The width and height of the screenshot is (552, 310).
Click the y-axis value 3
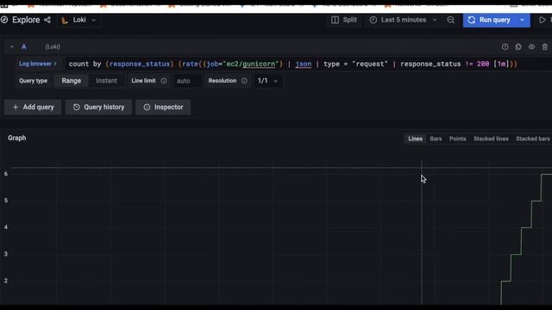(x=6, y=254)
